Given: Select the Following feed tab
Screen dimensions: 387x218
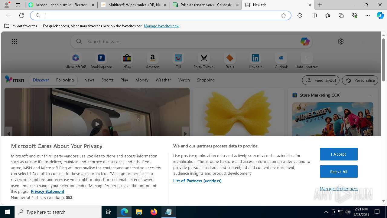Looking at the screenshot, I should pyautogui.click(x=65, y=80).
